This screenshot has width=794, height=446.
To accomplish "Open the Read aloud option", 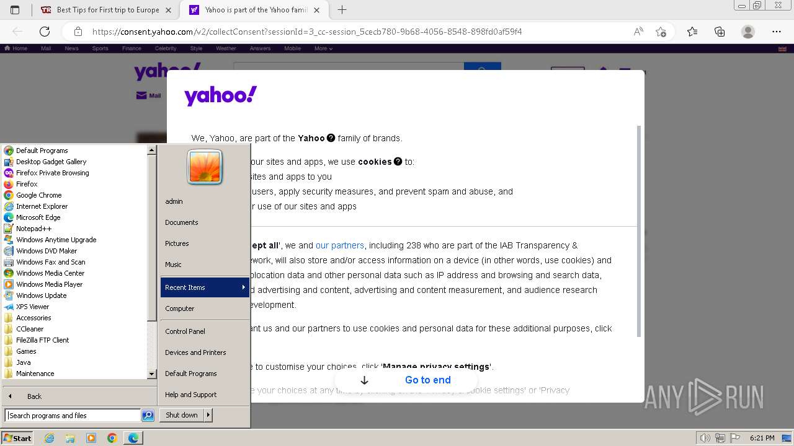I will pos(638,32).
